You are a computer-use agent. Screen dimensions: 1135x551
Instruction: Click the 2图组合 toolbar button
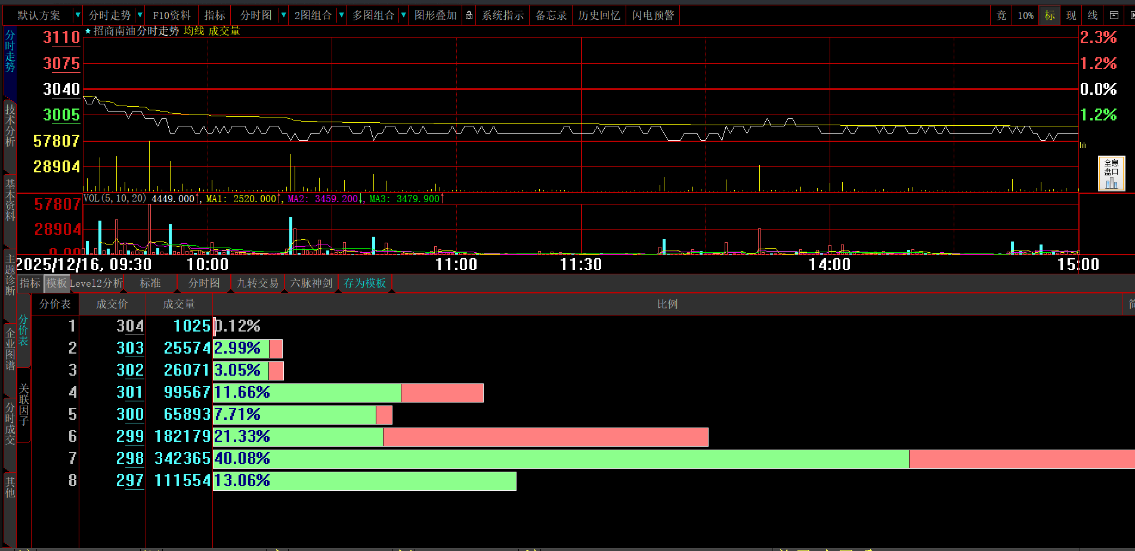(x=313, y=16)
